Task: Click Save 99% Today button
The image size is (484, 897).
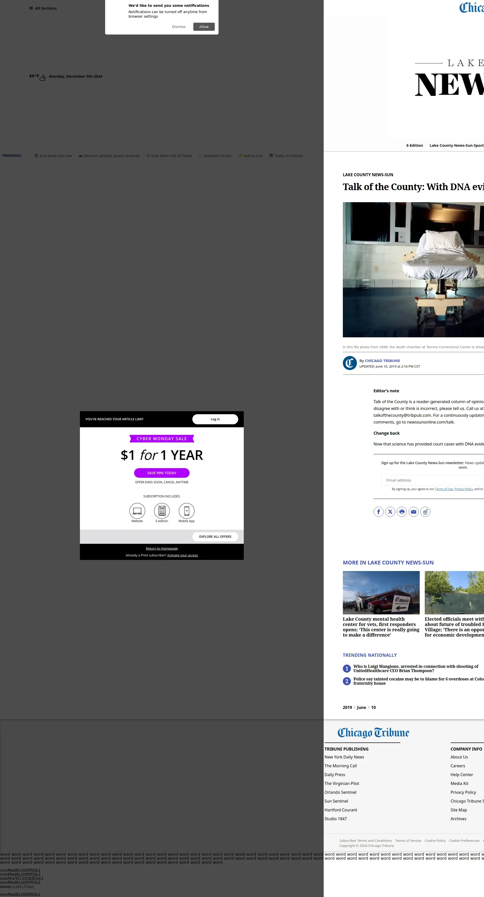Action: click(x=162, y=473)
